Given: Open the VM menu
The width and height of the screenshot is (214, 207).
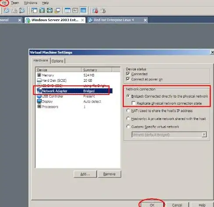Looking at the screenshot, I should pos(4,3).
